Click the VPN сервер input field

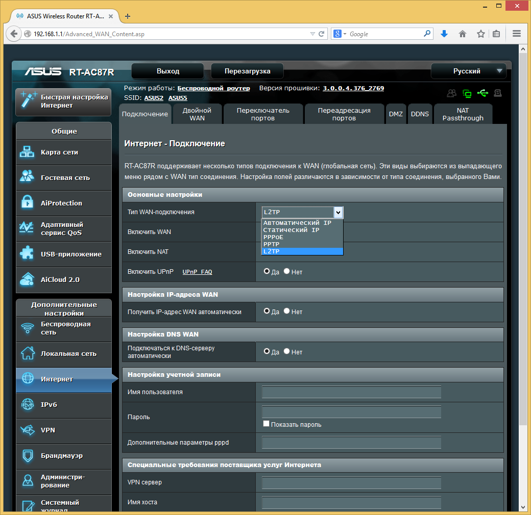click(351, 482)
